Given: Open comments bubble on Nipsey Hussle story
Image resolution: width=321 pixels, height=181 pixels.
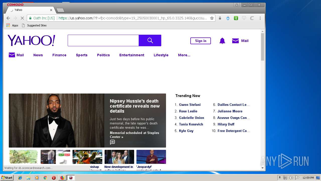Looking at the screenshot, I should pos(113,142).
